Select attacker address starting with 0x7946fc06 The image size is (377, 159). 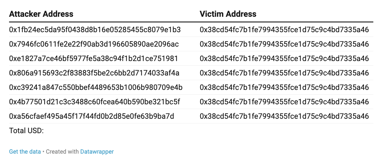click(94, 44)
